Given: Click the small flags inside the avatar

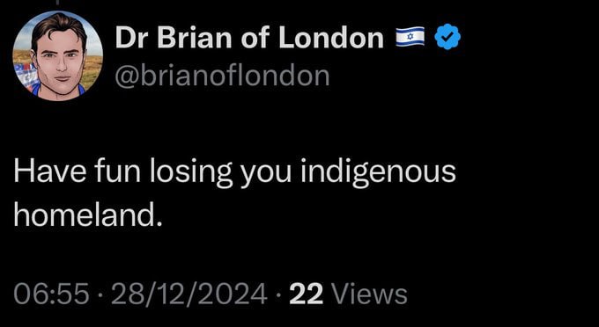Looking at the screenshot, I should pyautogui.click(x=26, y=76).
